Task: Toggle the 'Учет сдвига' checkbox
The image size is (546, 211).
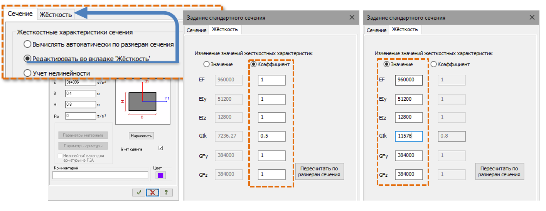Action: [161, 148]
